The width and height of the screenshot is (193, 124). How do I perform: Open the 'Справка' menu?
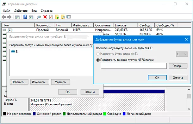coord(47,11)
